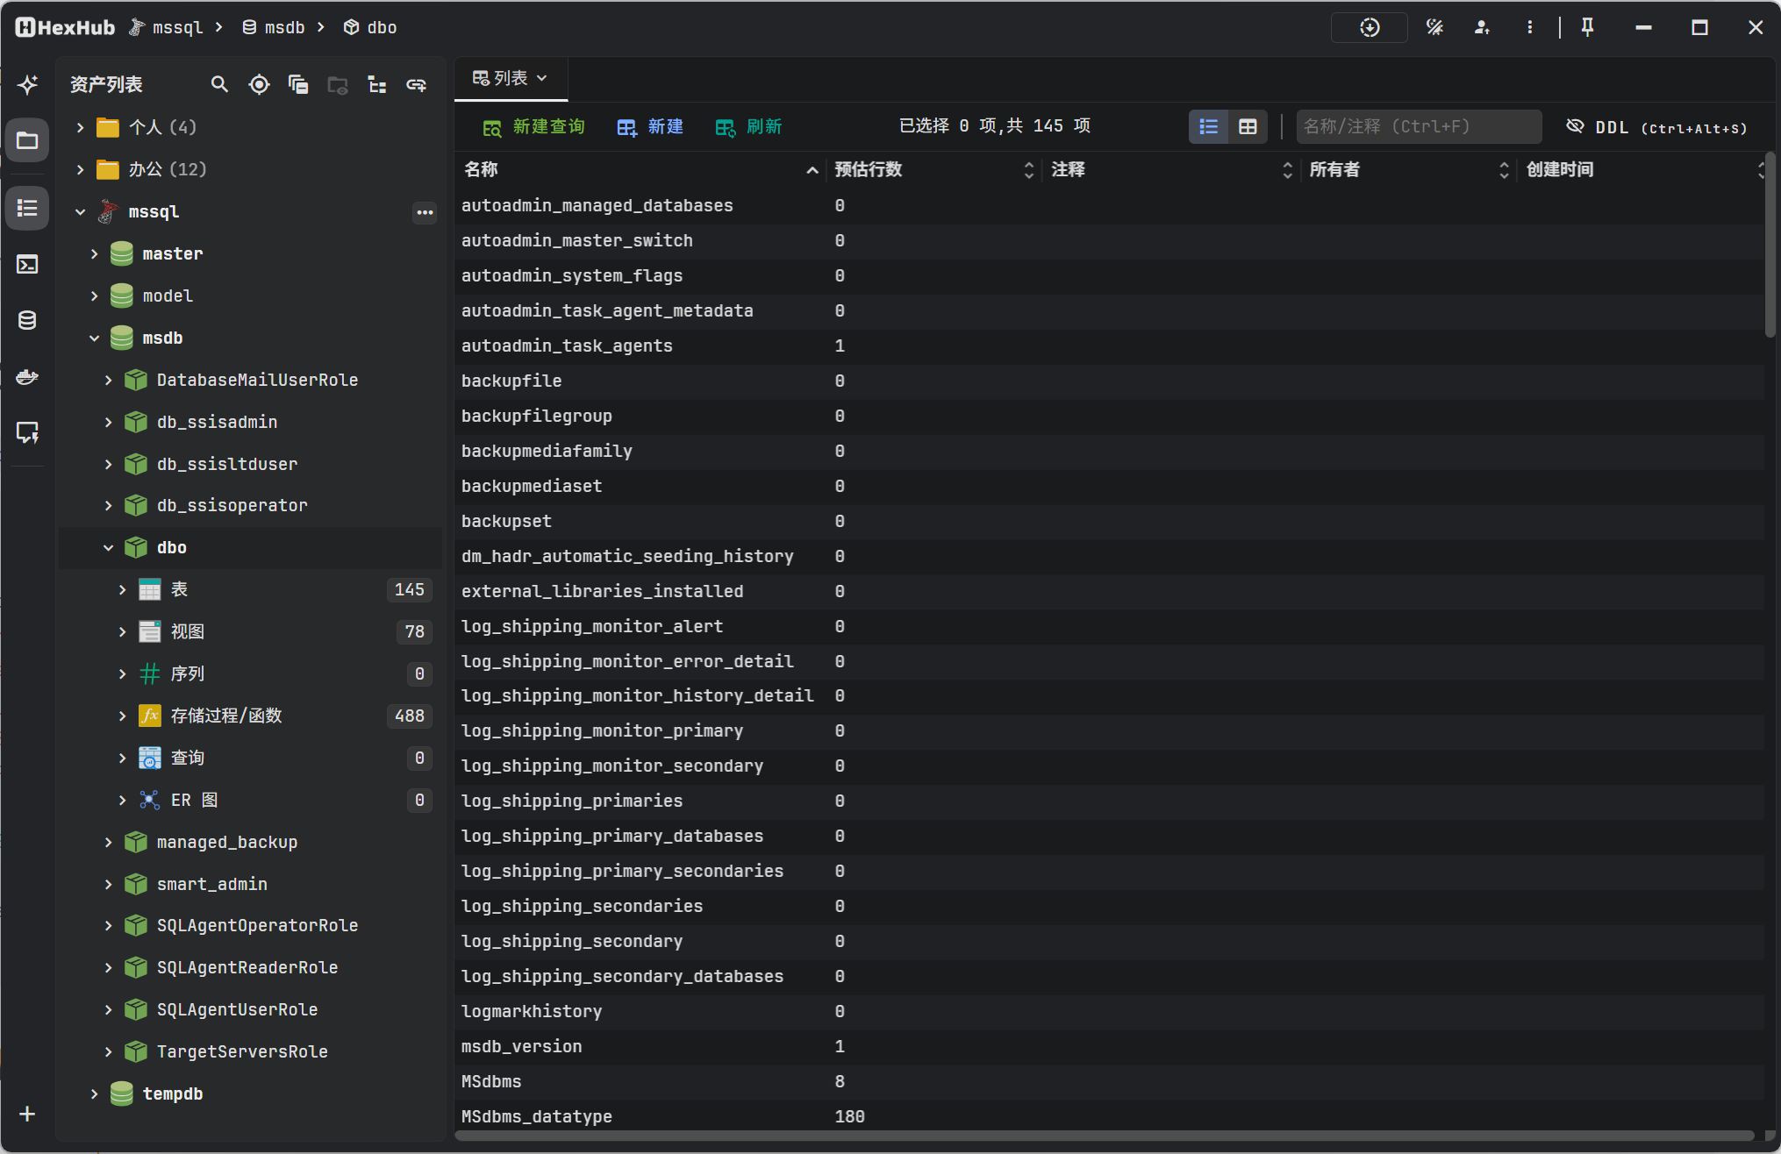Click the vertical scrollbar of the table list
The height and width of the screenshot is (1154, 1781).
(x=1770, y=246)
